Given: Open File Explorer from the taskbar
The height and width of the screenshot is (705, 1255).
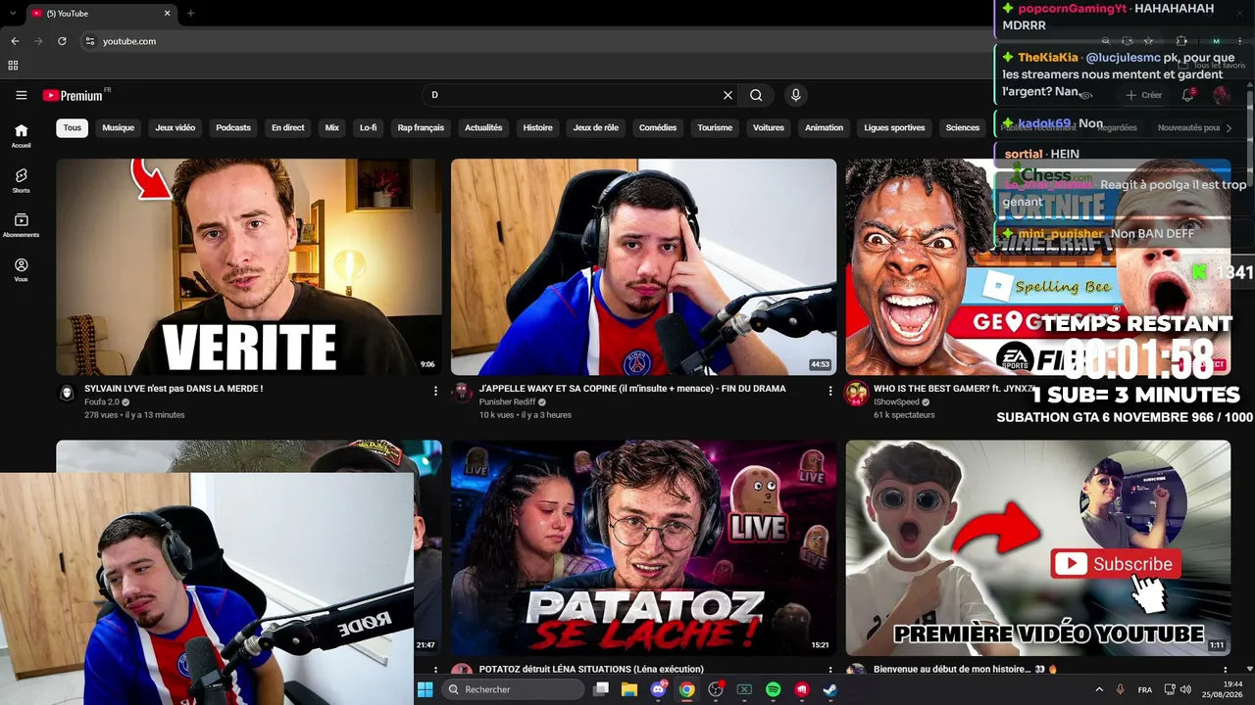Looking at the screenshot, I should pyautogui.click(x=629, y=689).
